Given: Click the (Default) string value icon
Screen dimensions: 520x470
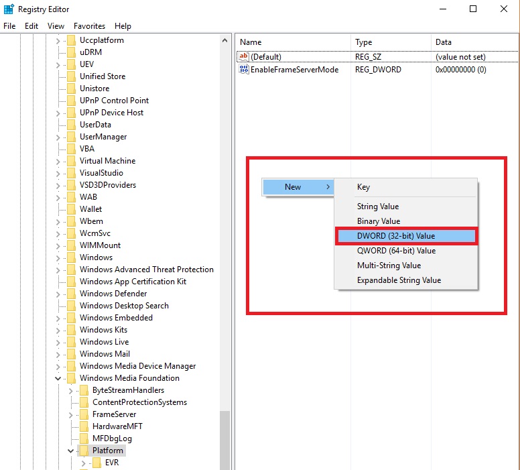Looking at the screenshot, I should pyautogui.click(x=244, y=57).
